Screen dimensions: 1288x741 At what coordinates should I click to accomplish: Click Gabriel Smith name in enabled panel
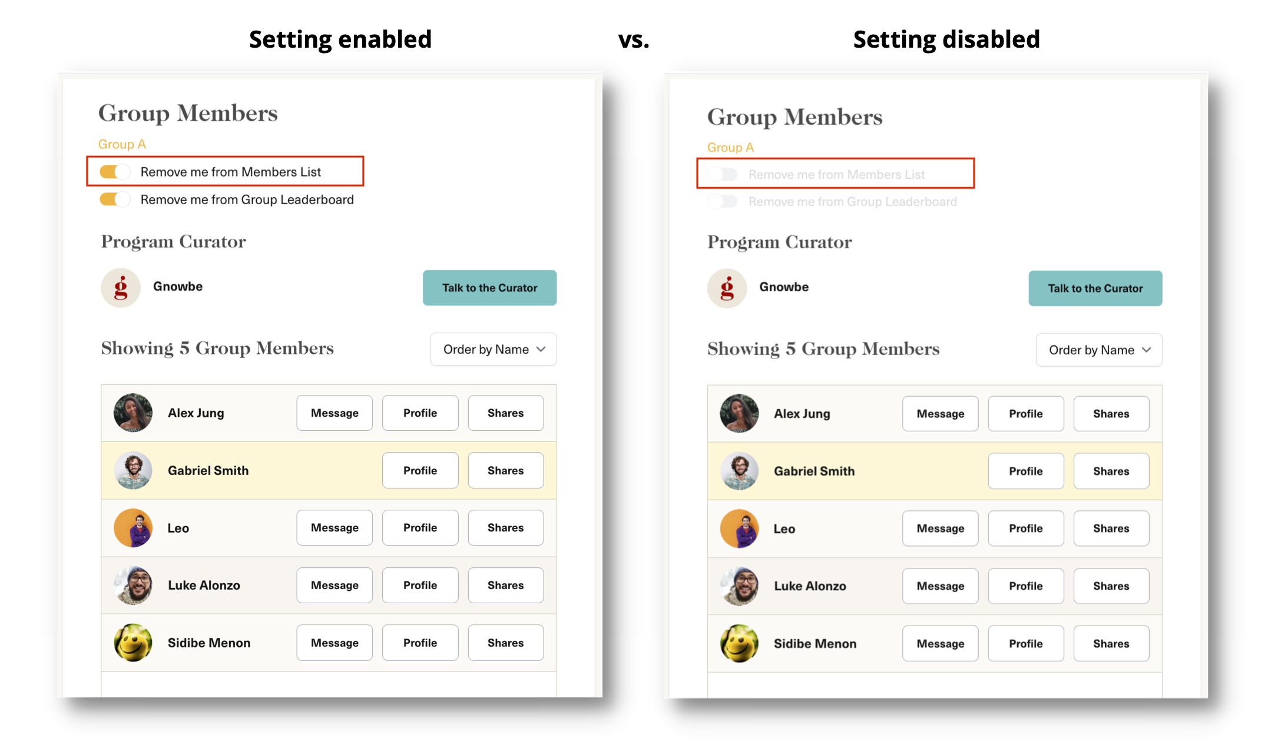[x=208, y=470]
